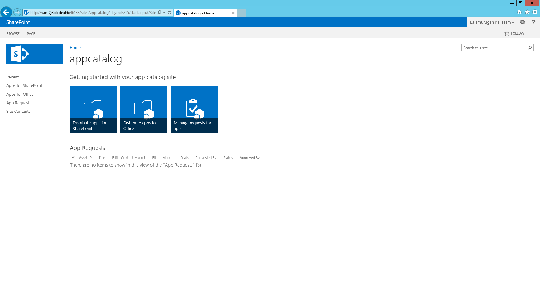This screenshot has height=300, width=540.
Task: Sort by the Title column header
Action: pyautogui.click(x=102, y=158)
